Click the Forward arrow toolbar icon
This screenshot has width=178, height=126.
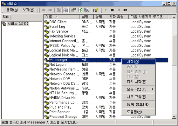click(50, 10)
